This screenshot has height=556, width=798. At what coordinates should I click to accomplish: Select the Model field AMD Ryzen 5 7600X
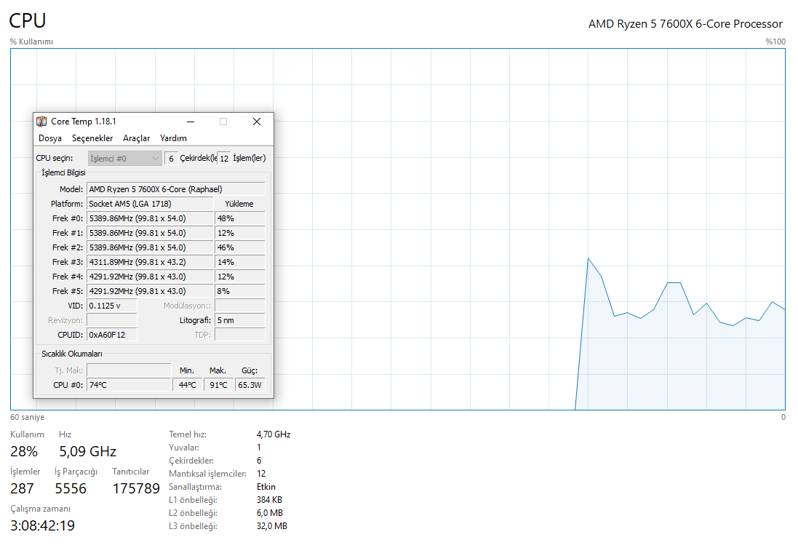175,189
